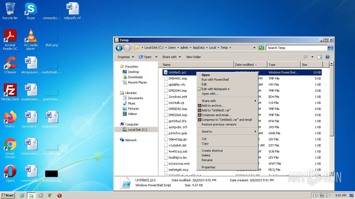Viewport: 355px width, 199px height.
Task: Launch CCleaner from the desktop
Action: (10, 65)
